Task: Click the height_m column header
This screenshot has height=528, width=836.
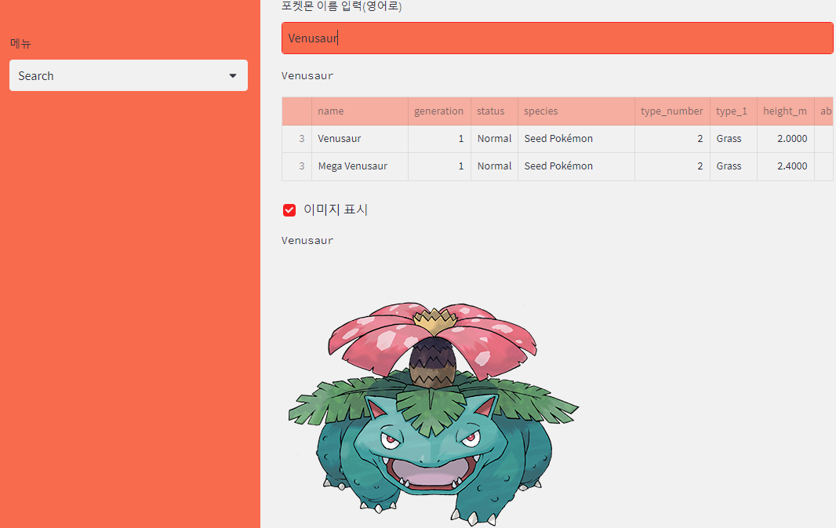Action: [x=784, y=111]
